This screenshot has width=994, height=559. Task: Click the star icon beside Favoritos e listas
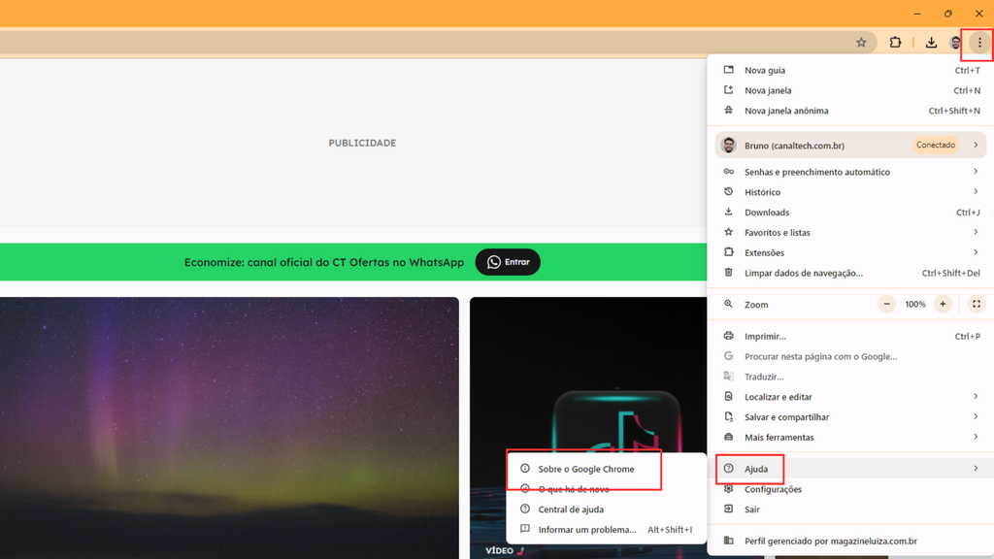click(728, 232)
